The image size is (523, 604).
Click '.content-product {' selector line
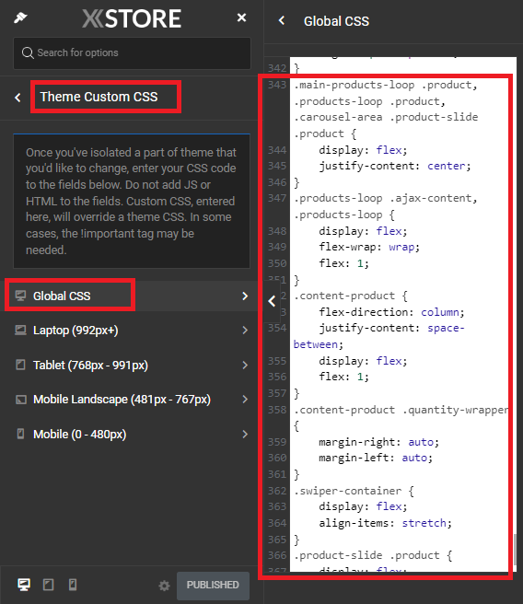(351, 296)
